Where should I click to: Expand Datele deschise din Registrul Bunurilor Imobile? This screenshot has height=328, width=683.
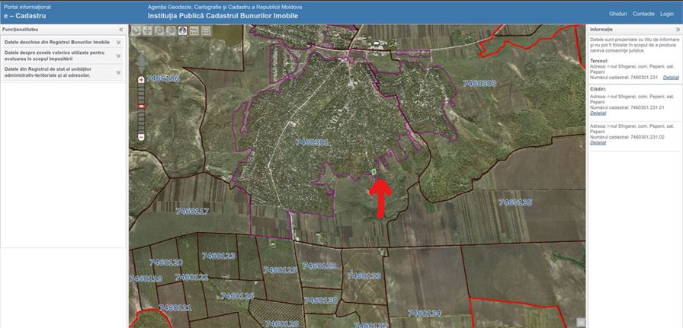click(118, 43)
